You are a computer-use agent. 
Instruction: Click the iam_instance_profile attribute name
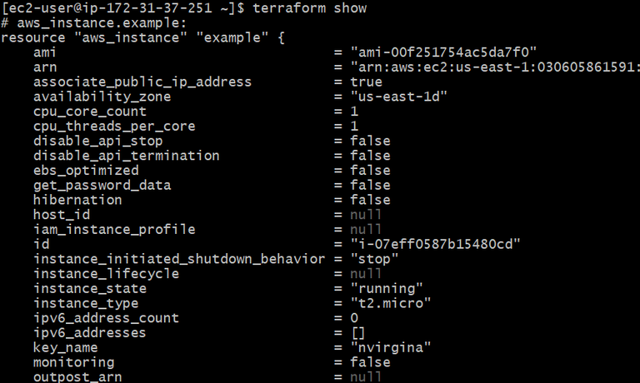click(x=114, y=230)
